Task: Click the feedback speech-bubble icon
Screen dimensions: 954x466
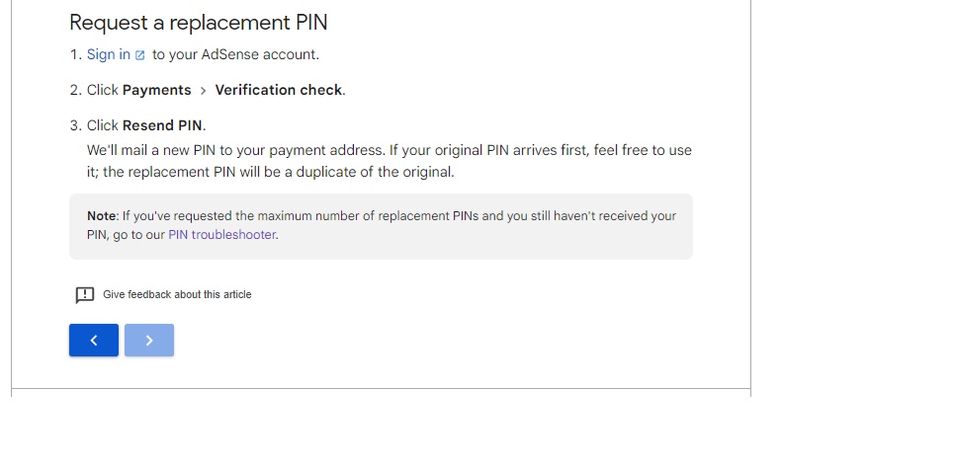Action: [x=85, y=294]
